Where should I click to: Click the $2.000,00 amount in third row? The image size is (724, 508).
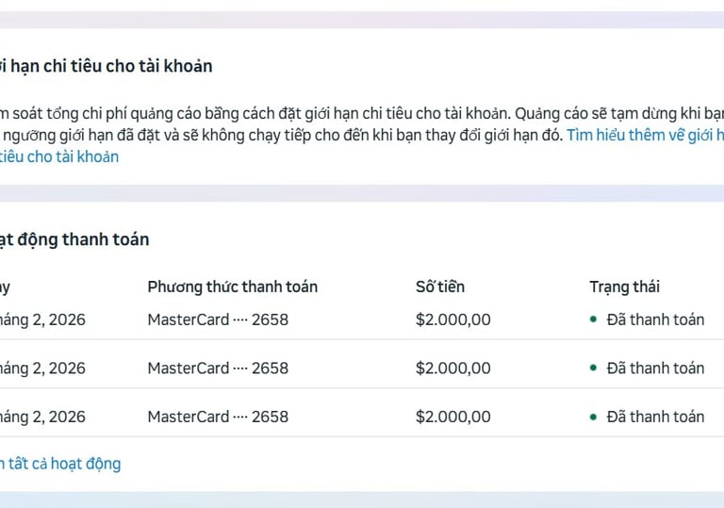(452, 417)
